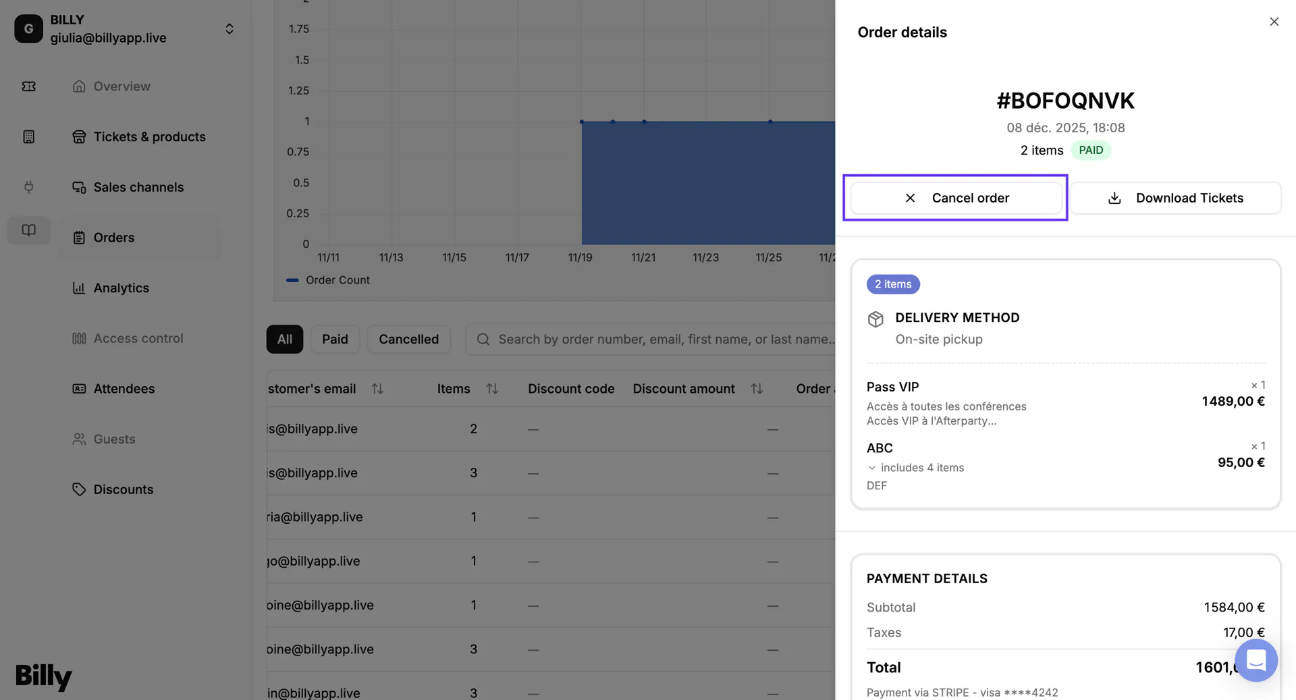The height and width of the screenshot is (700, 1296).
Task: Click Pass VIP item name
Action: click(892, 387)
